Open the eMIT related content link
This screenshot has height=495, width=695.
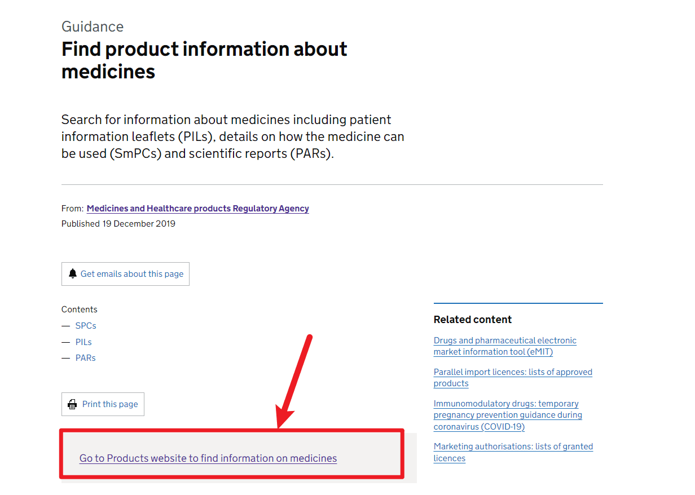click(504, 346)
